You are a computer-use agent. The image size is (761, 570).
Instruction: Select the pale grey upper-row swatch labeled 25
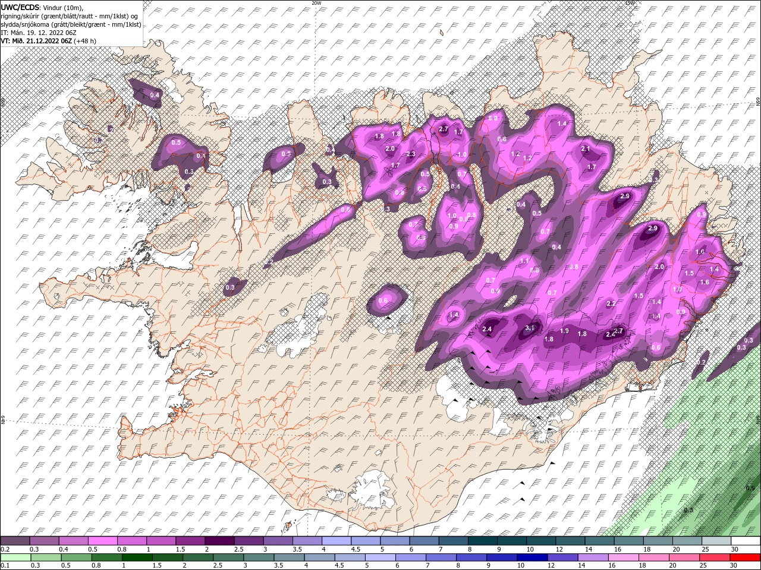716,541
